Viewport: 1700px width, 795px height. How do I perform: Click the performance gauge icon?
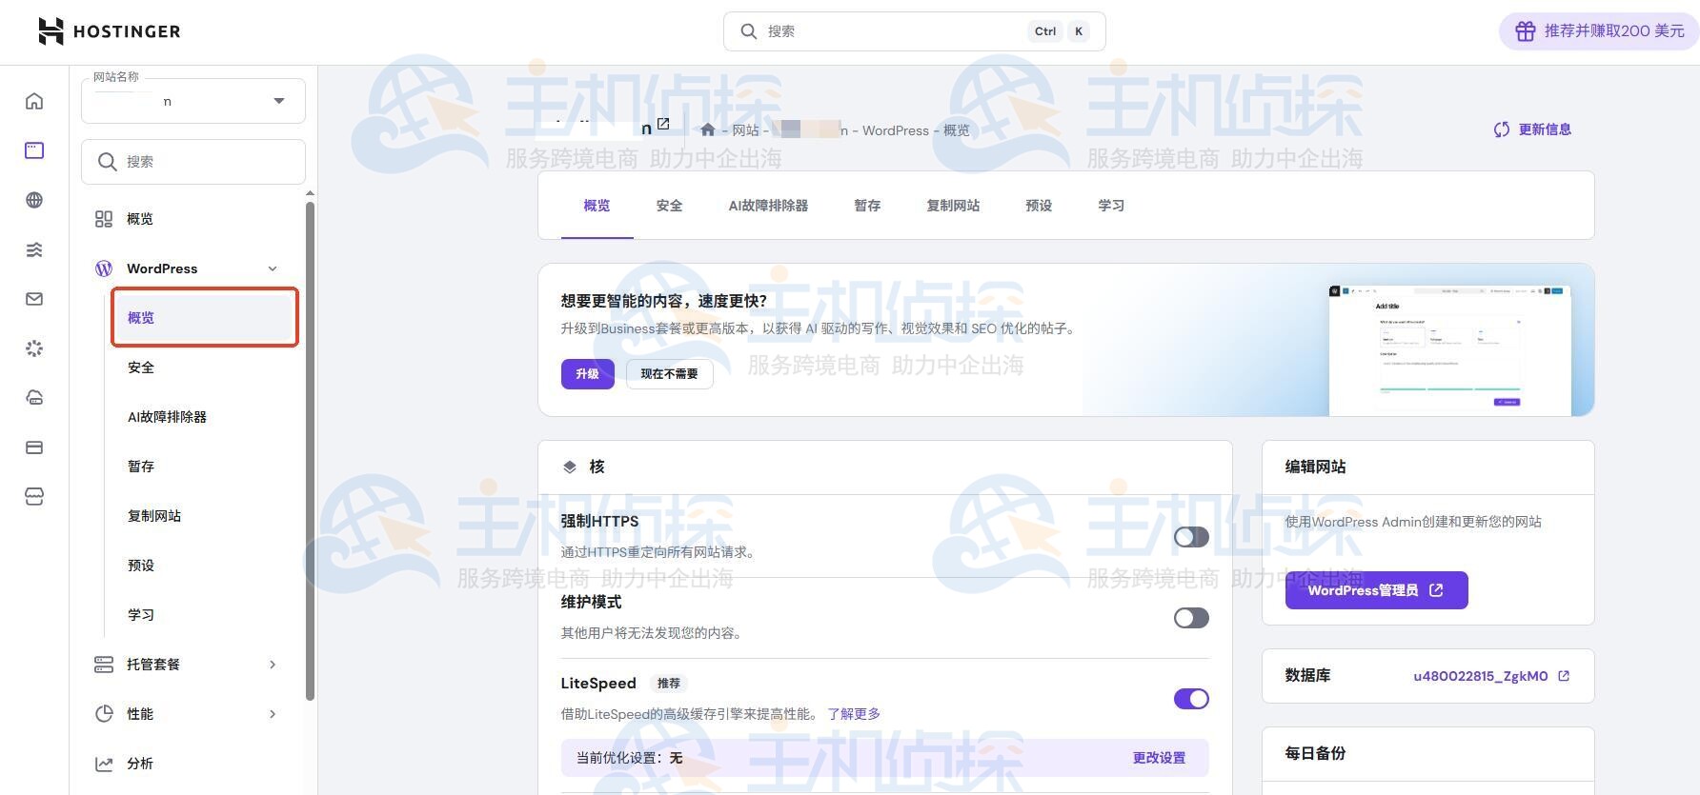coord(104,714)
